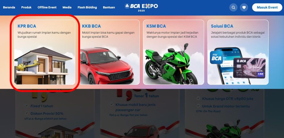Open Flash Bidding from navigation
The width and height of the screenshot is (284, 138).
pos(87,7)
